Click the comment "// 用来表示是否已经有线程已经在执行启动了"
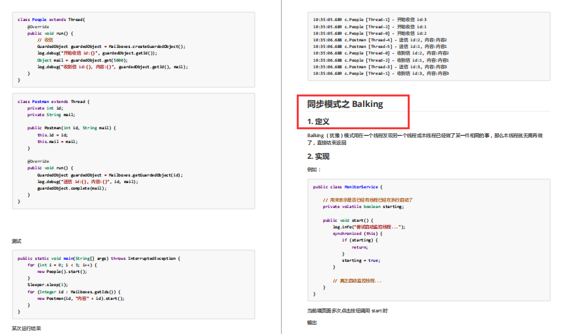Image resolution: width=562 pixels, height=334 pixels. point(368,200)
